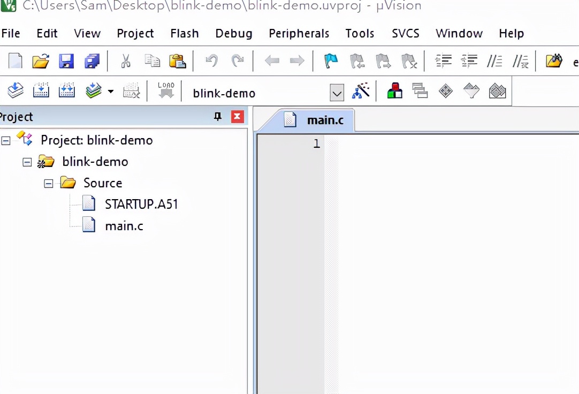Clear all bookmarks icon
This screenshot has height=394, width=579.
tap(409, 61)
